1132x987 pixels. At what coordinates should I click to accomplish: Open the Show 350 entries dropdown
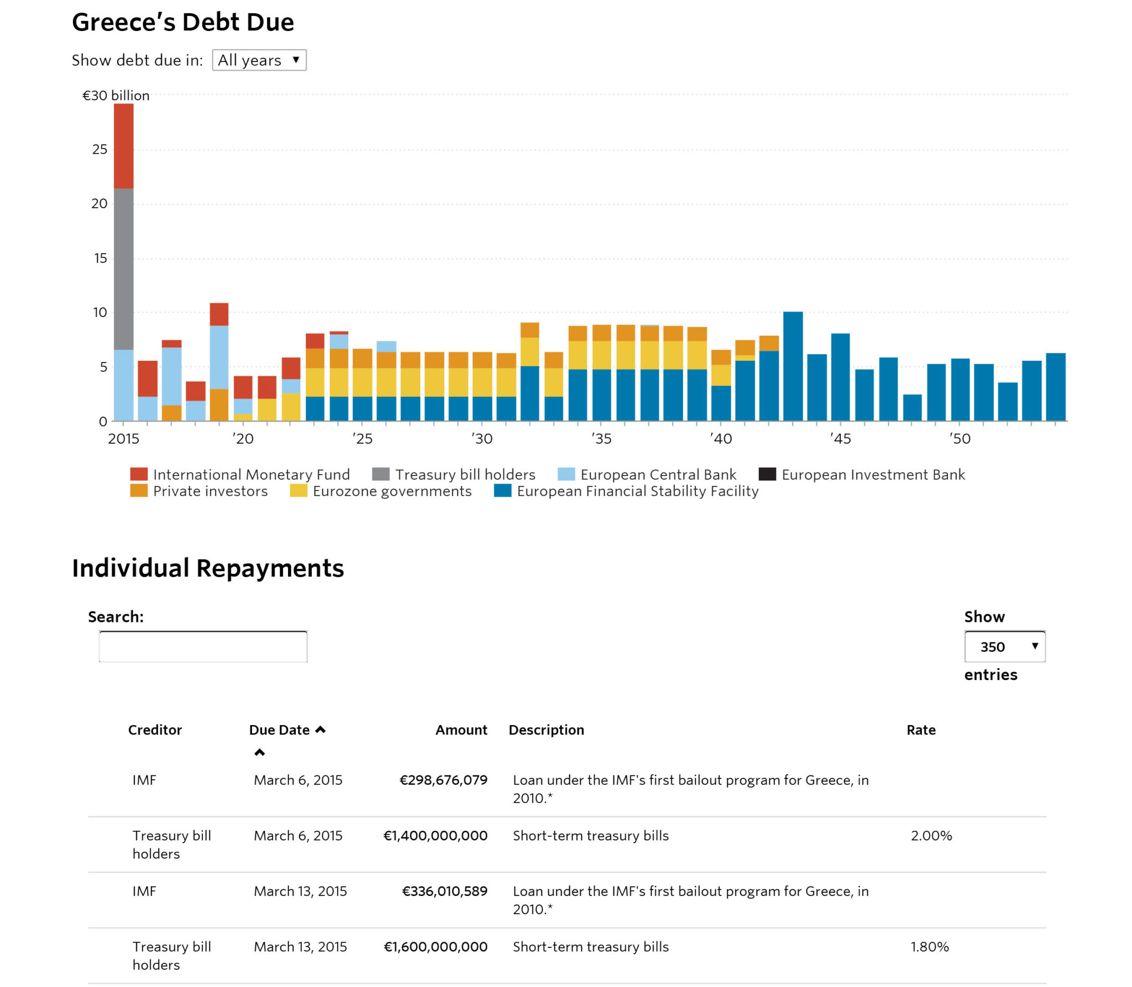[x=1004, y=646]
